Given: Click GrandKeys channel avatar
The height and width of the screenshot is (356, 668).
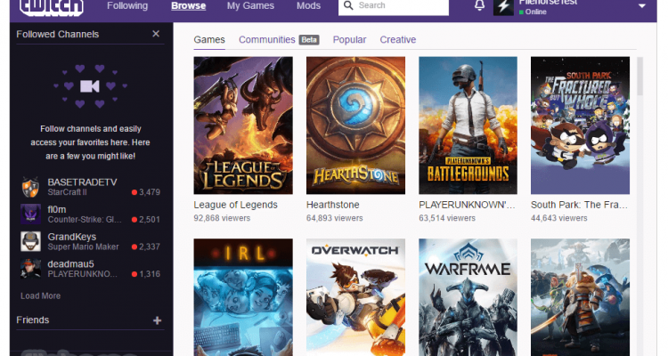Looking at the screenshot, I should (x=30, y=241).
